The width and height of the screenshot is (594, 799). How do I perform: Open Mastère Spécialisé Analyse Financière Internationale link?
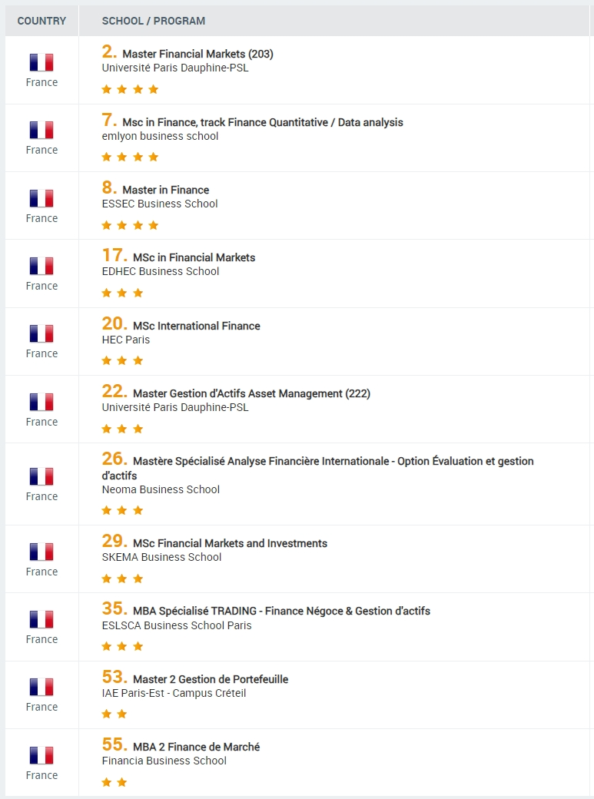(317, 468)
